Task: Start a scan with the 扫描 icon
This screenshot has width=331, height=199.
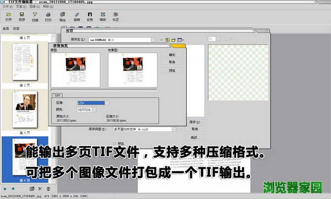Action: (x=35, y=17)
